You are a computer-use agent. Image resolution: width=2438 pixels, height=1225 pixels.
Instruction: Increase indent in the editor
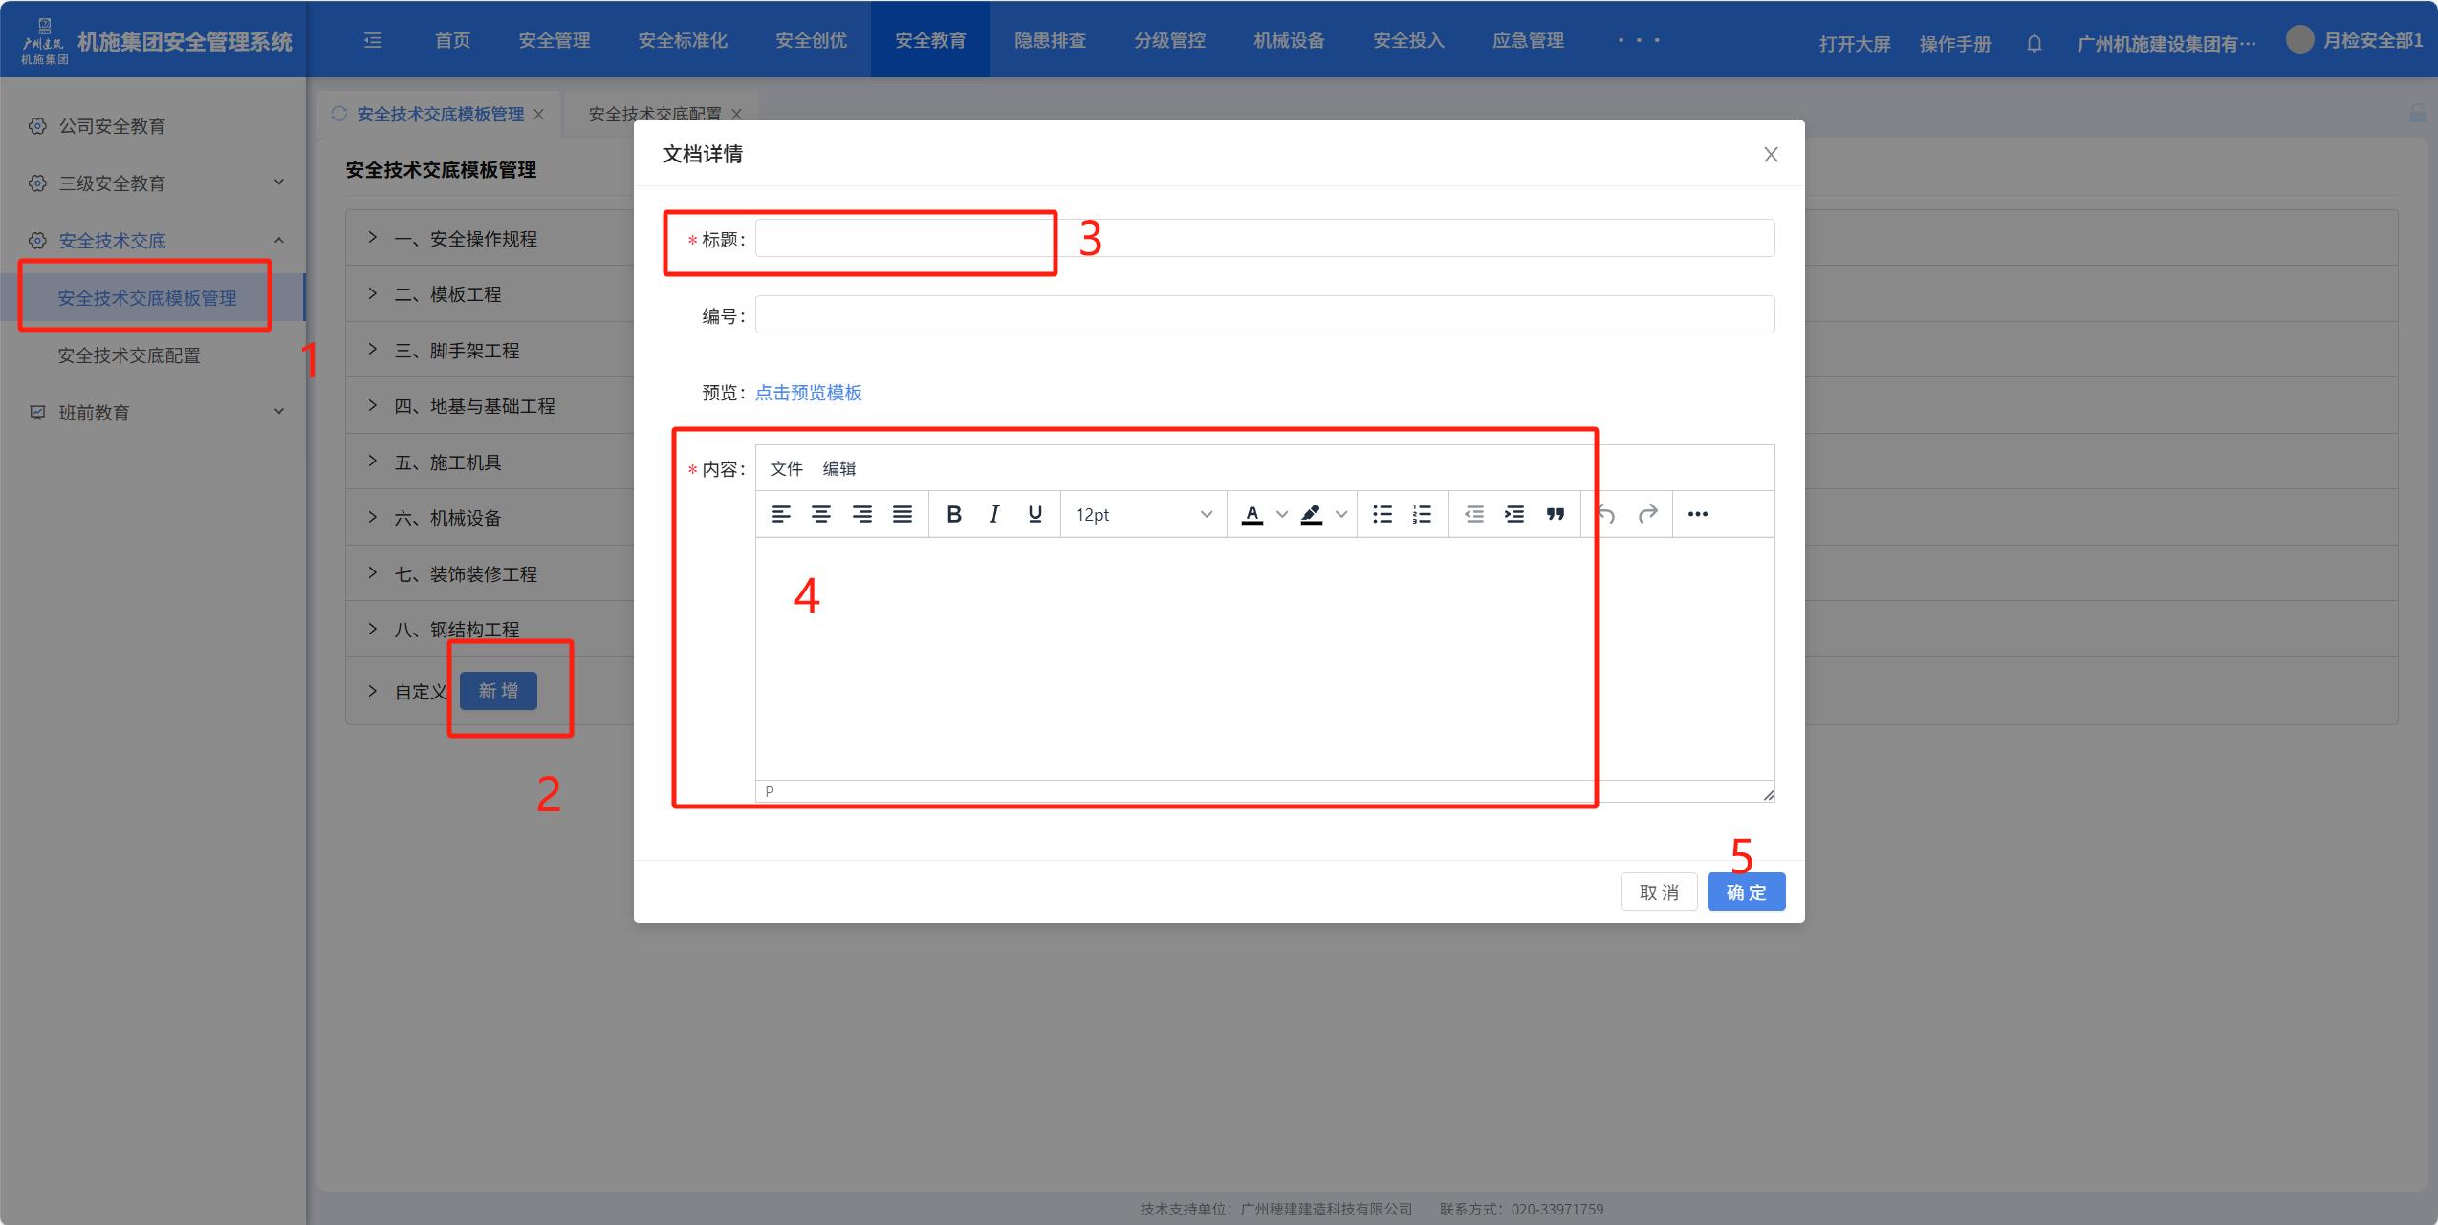[1514, 514]
